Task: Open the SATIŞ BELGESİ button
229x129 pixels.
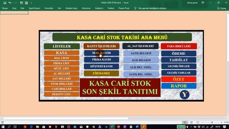Action: 141,53
